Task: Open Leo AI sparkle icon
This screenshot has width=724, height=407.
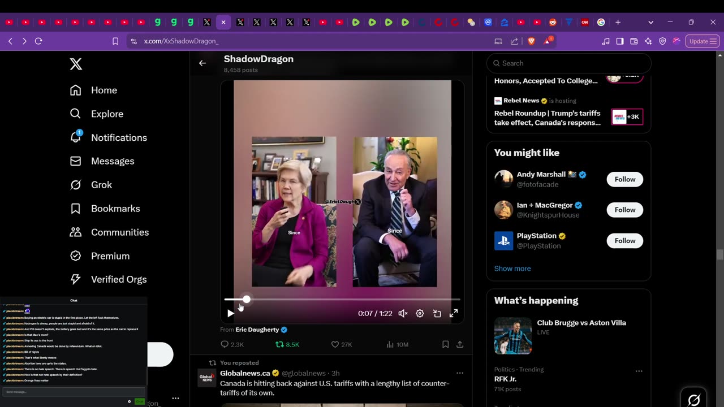Action: [x=648, y=41]
